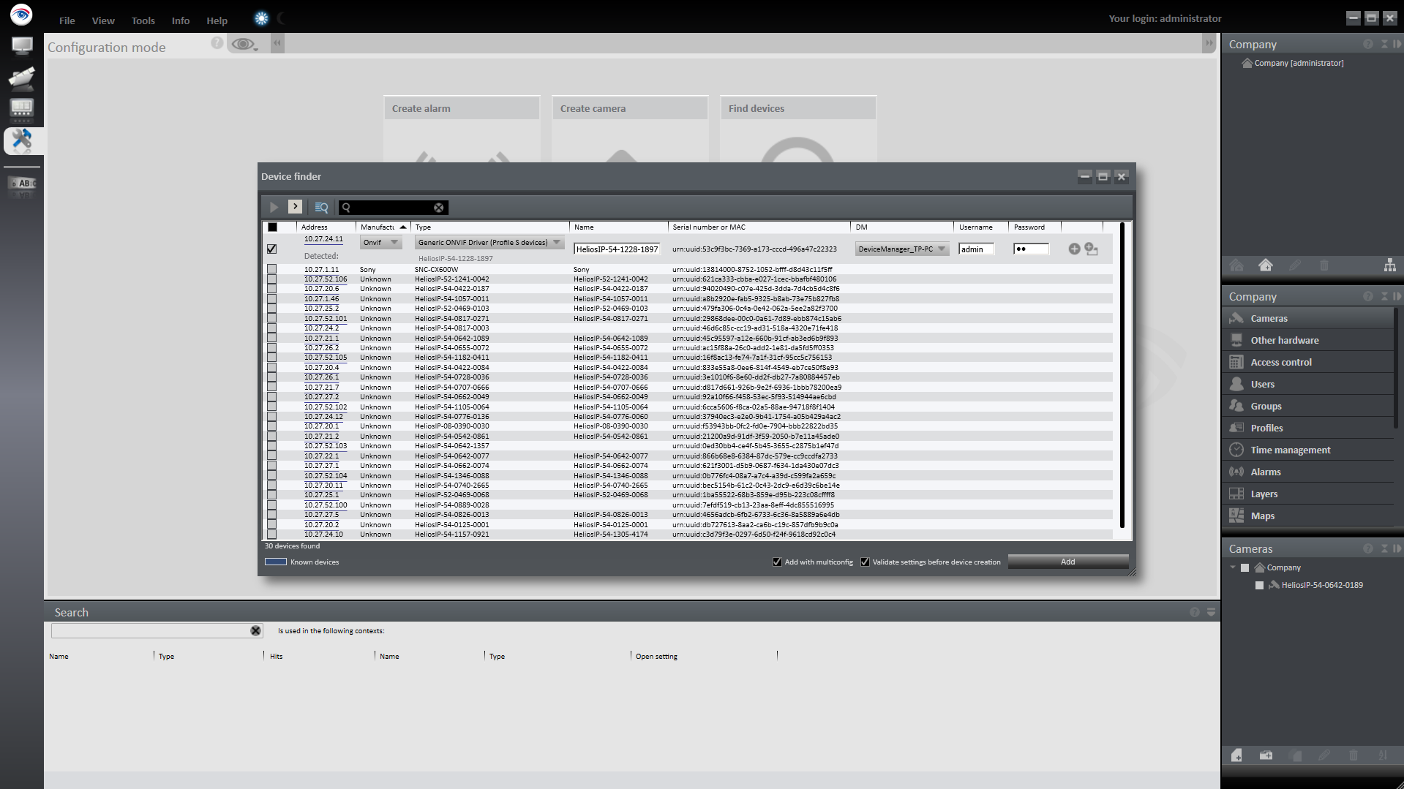Image resolution: width=1404 pixels, height=789 pixels.
Task: Click the plus icon in the first device row
Action: pyautogui.click(x=1074, y=249)
